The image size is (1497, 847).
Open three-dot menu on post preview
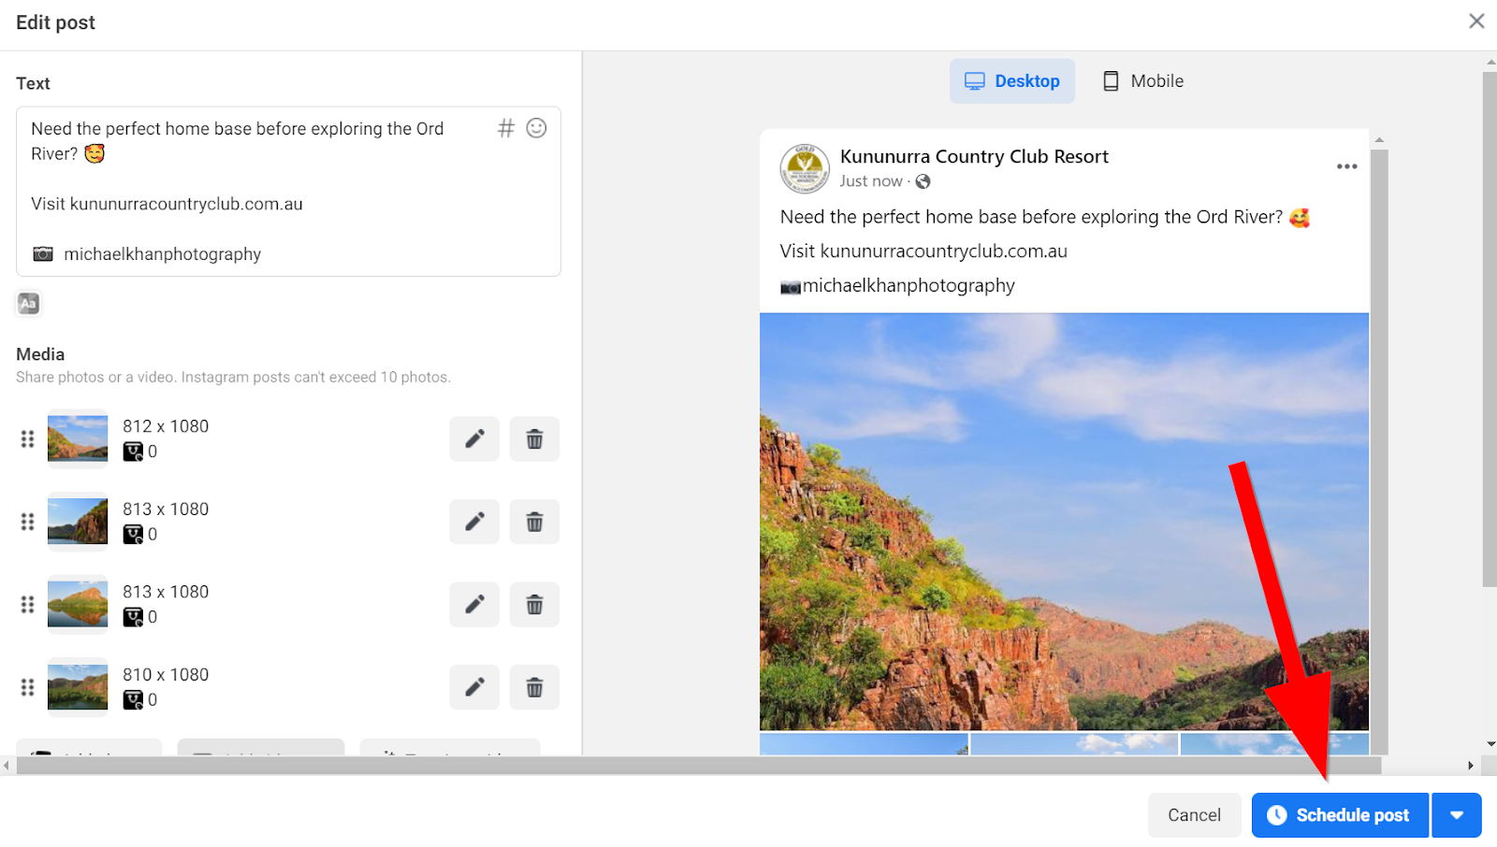point(1346,166)
